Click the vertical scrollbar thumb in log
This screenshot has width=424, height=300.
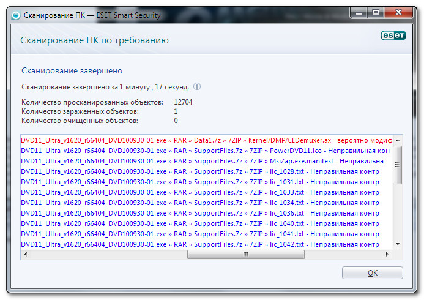[398, 165]
